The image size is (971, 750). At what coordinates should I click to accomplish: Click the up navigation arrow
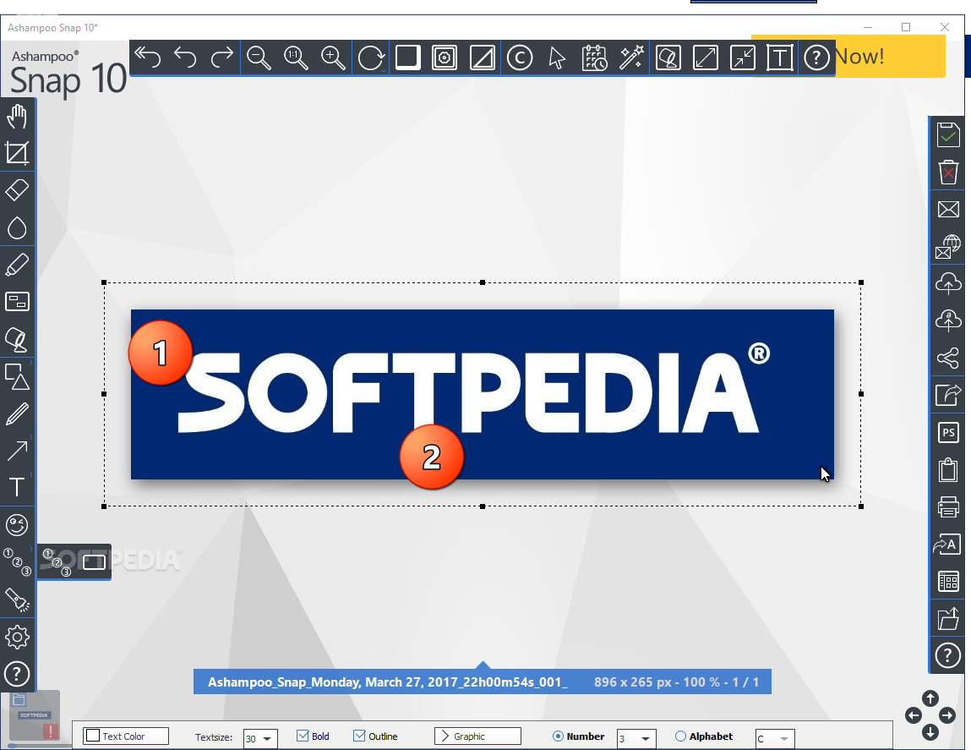[930, 698]
